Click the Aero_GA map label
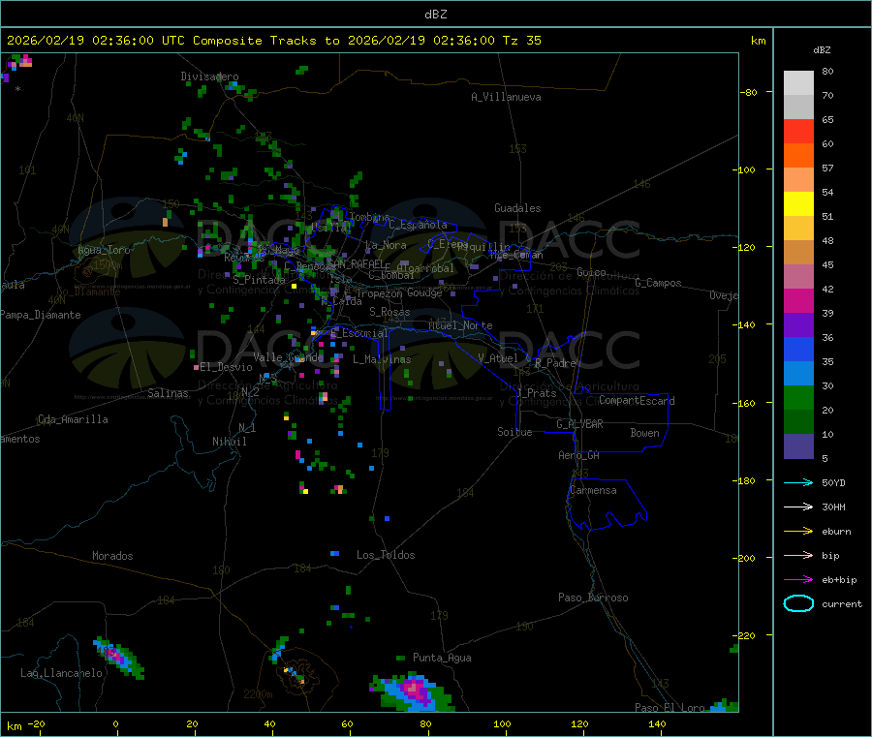872x737 pixels. pos(579,455)
